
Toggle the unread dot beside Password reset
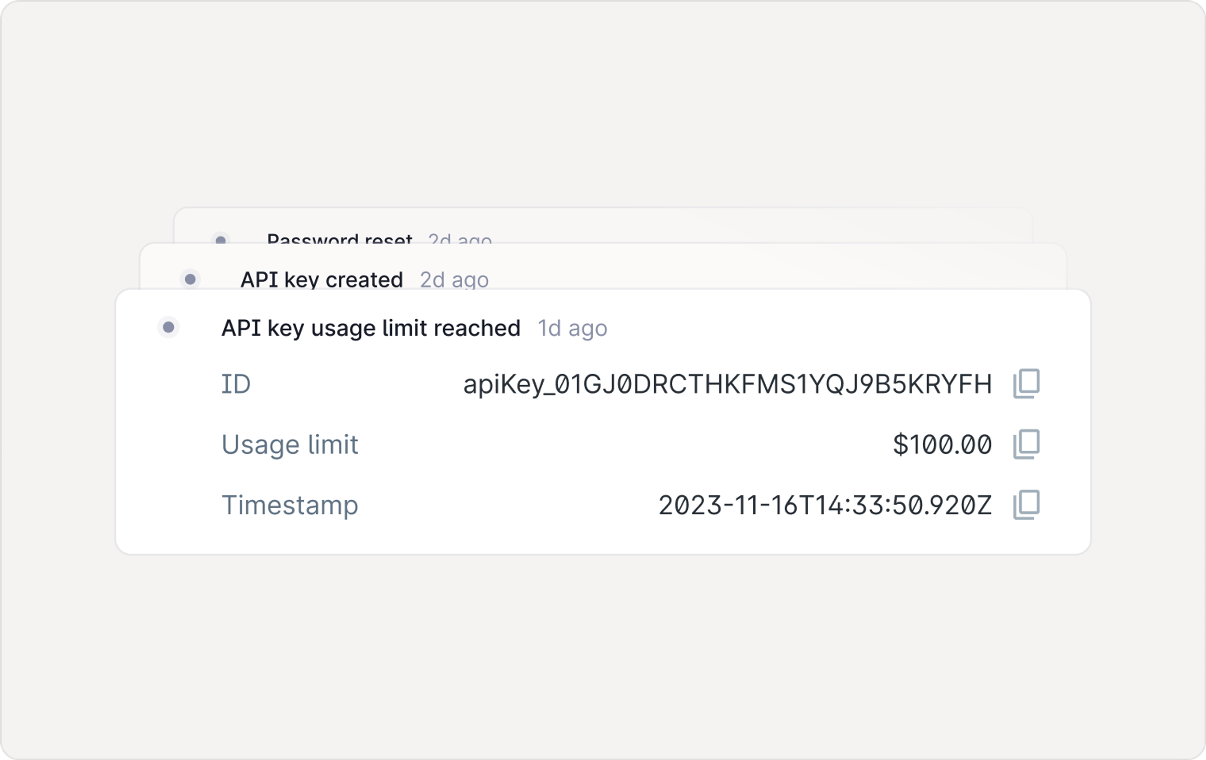[221, 239]
